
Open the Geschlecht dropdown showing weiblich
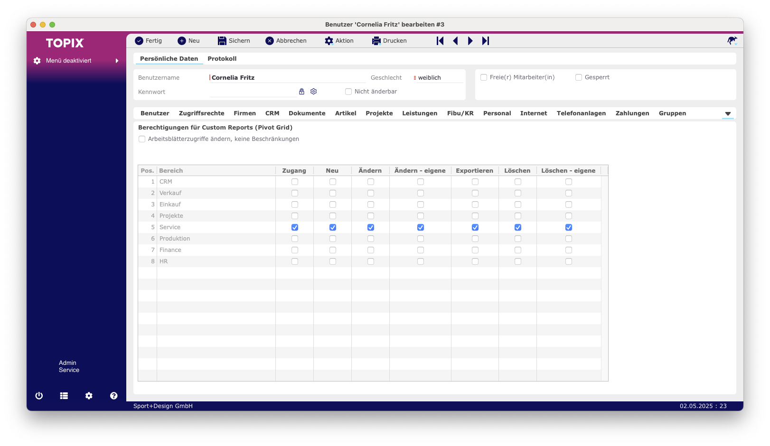click(x=438, y=78)
